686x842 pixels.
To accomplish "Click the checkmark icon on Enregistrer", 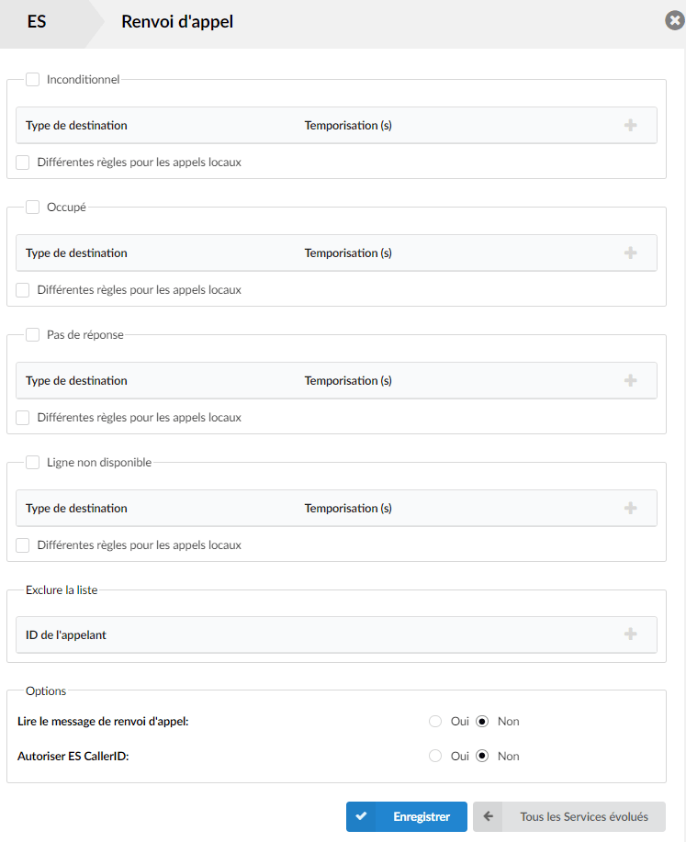I will coord(361,816).
